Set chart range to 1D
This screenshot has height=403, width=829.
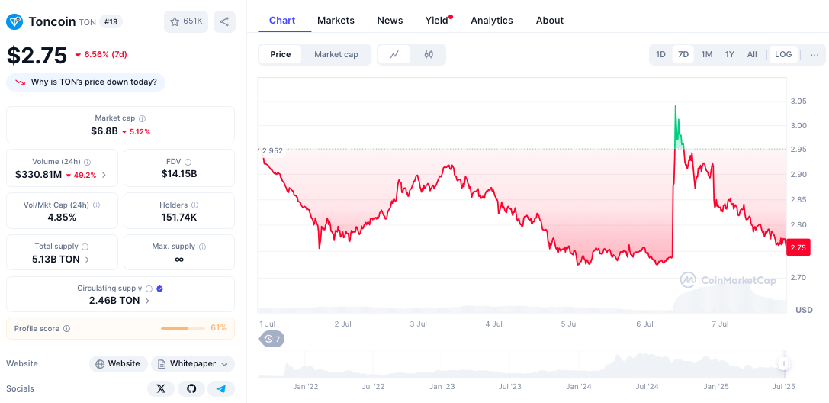[660, 54]
